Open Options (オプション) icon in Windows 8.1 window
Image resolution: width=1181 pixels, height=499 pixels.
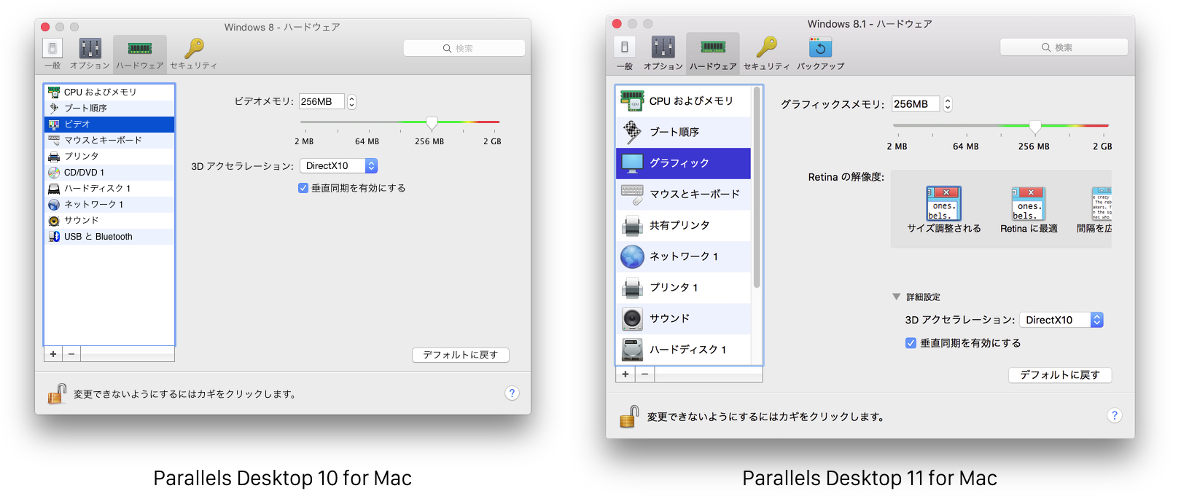pos(663,53)
